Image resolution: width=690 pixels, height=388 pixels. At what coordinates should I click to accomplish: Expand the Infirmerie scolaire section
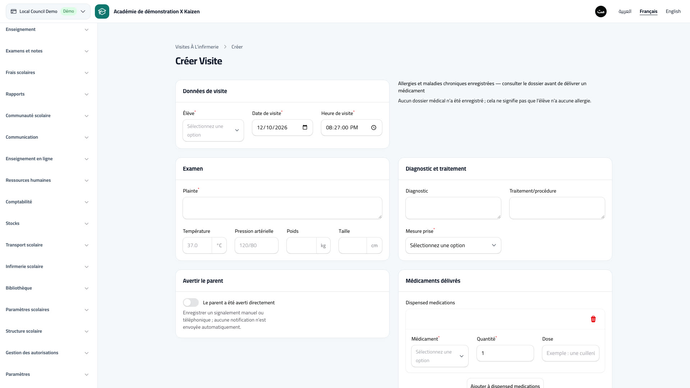(x=47, y=267)
